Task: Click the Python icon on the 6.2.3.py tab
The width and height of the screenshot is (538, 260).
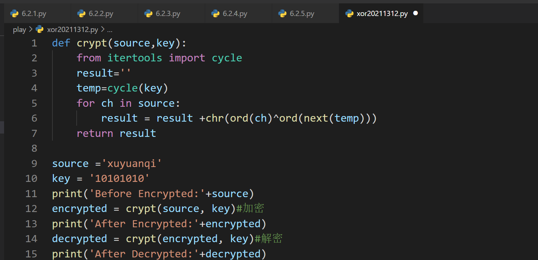Action: pos(149,14)
